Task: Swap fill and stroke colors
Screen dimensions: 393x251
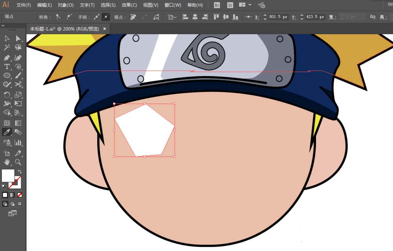Action: pyautogui.click(x=20, y=171)
